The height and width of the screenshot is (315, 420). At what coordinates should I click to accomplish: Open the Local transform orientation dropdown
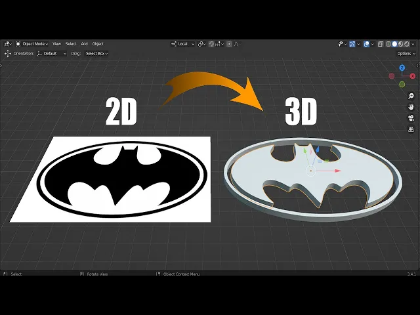click(x=182, y=44)
